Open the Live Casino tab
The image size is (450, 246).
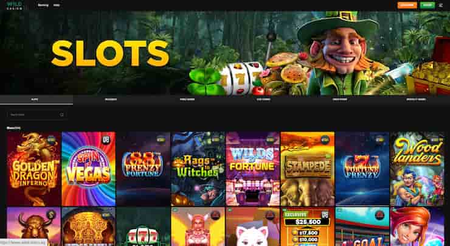(x=263, y=100)
